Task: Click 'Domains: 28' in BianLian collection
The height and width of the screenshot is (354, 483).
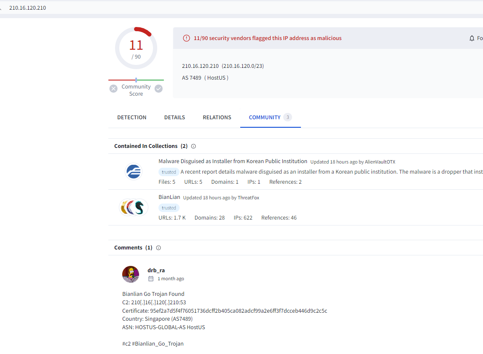Action: (209, 217)
